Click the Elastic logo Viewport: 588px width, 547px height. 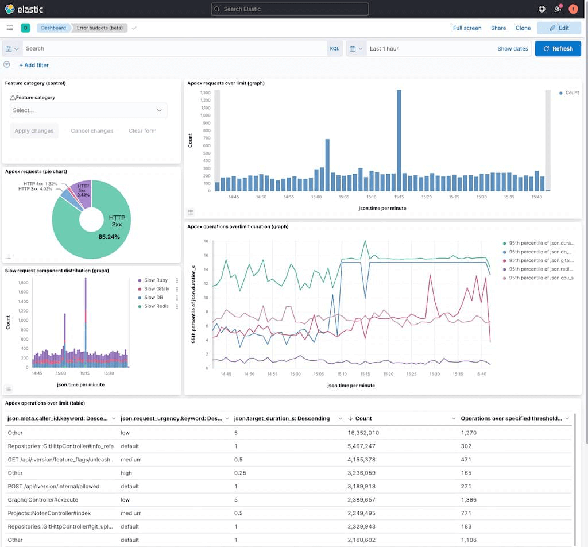click(23, 9)
